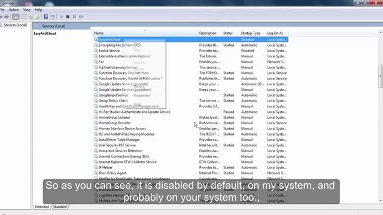Click the vertical scrollbar thumb of the services list

pyautogui.click(x=381, y=76)
